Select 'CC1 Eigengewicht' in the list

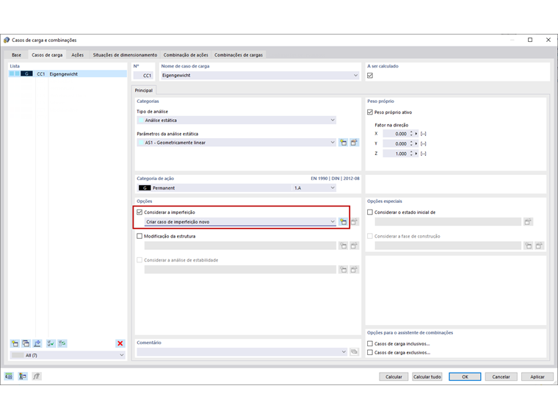click(x=68, y=74)
